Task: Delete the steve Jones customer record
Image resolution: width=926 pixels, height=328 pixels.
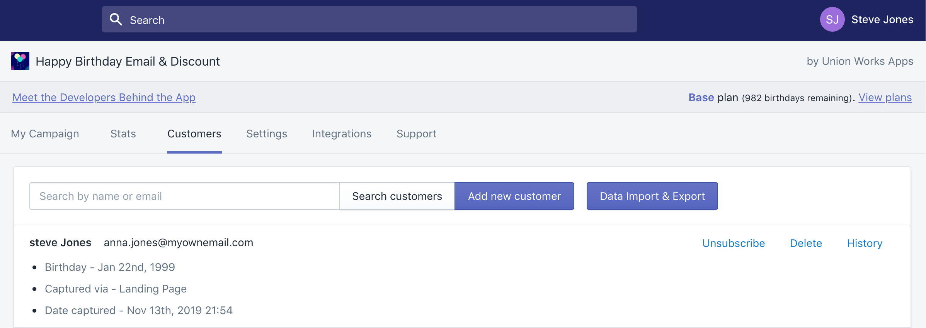Action: pos(806,243)
